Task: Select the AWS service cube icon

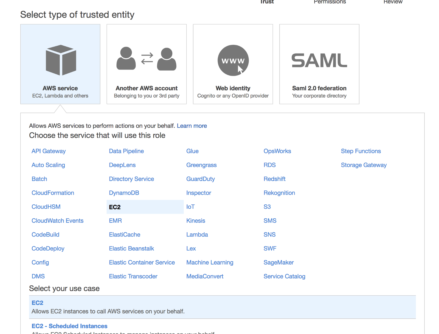Action: tap(61, 60)
